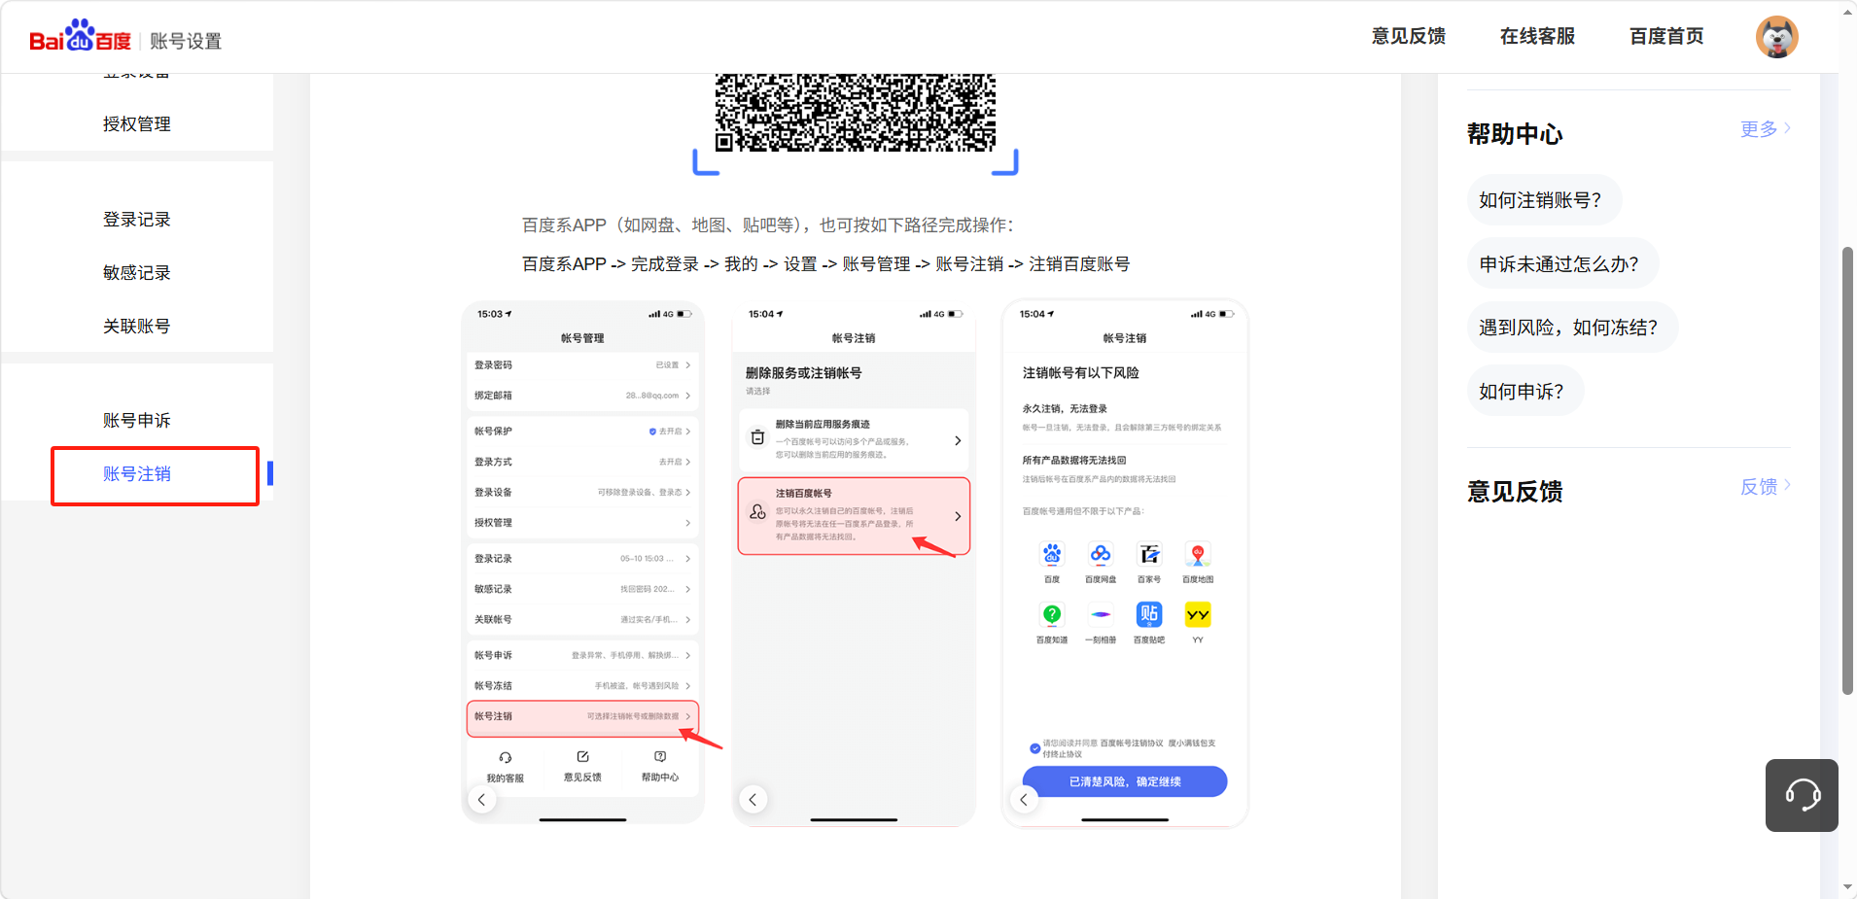Select 授权管理 in the sidebar
1857x899 pixels.
[137, 124]
